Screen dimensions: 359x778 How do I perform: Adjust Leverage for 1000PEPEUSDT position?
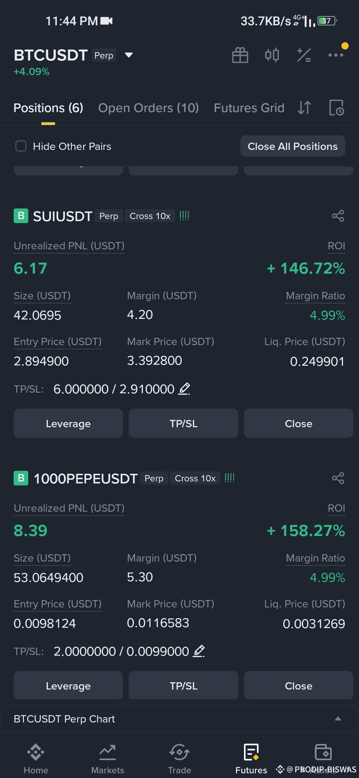pyautogui.click(x=68, y=685)
